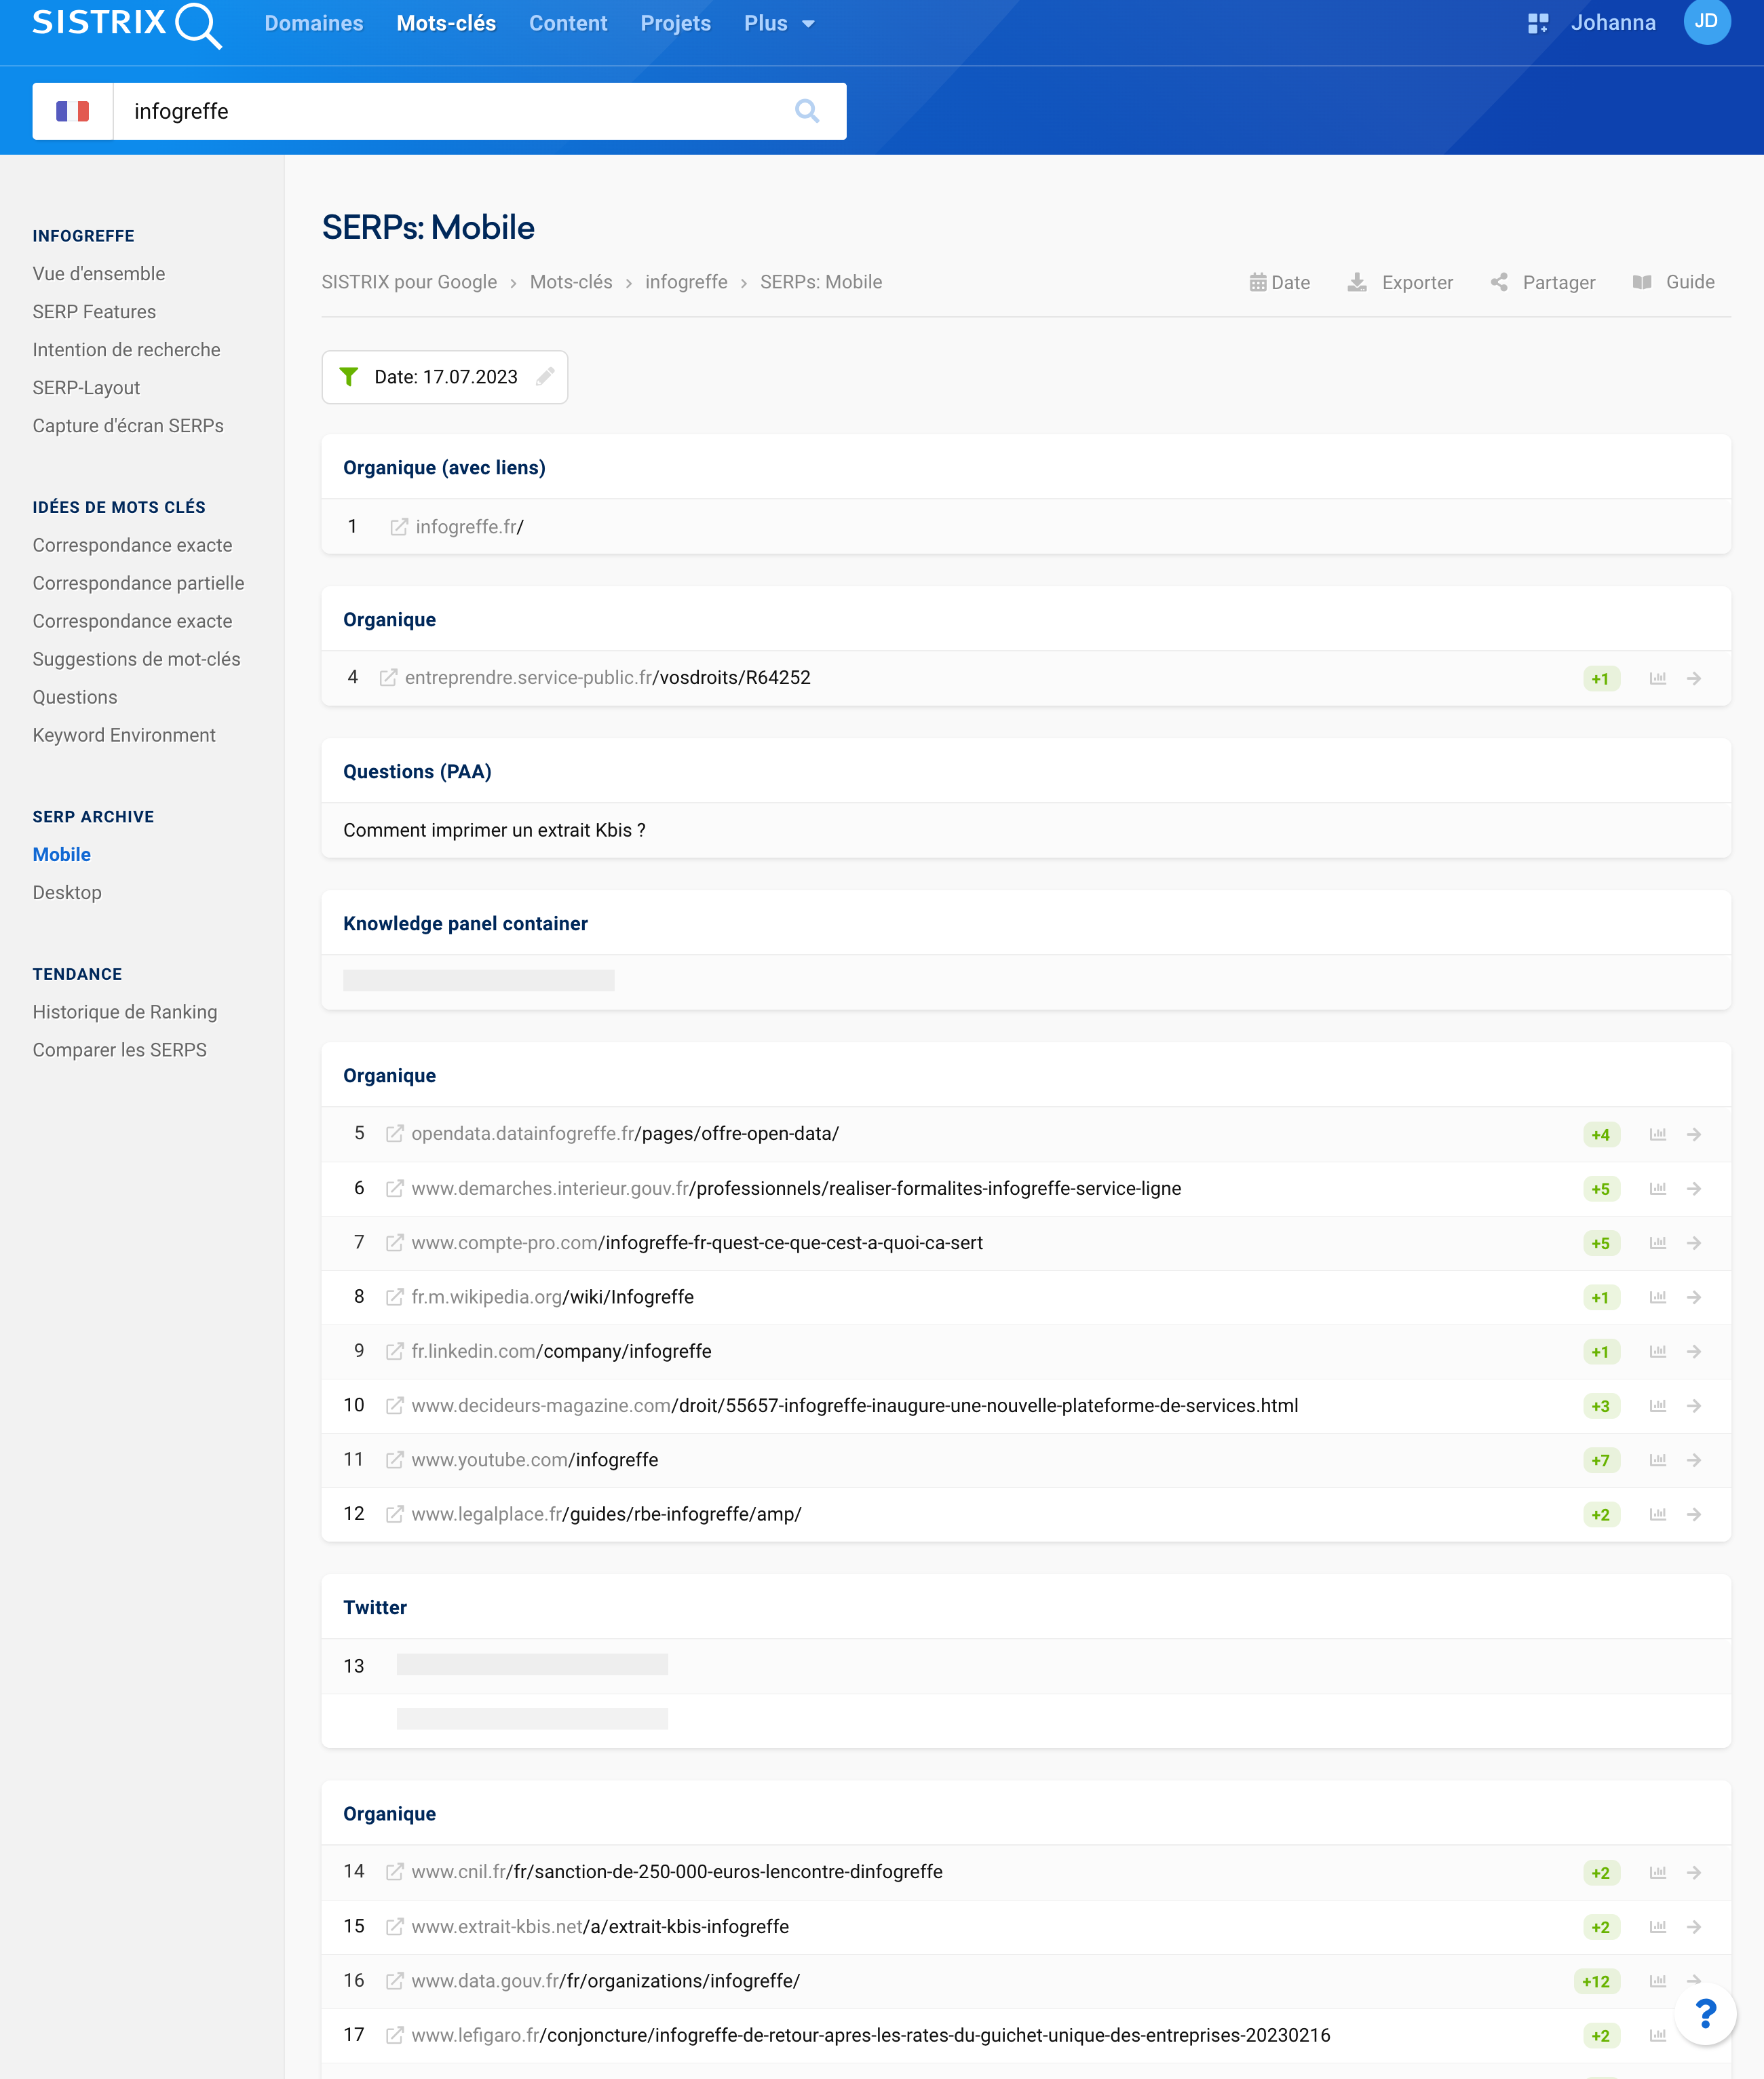Click the Johanna user name

click(x=1613, y=23)
